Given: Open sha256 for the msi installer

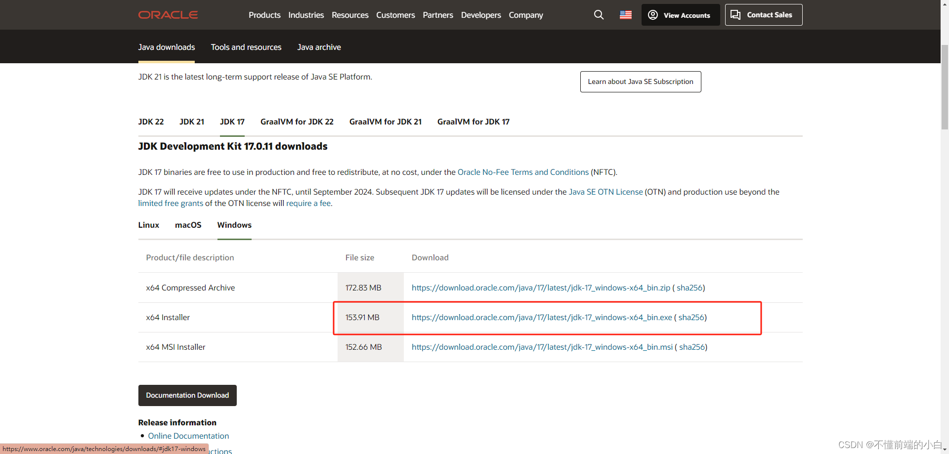Looking at the screenshot, I should [x=692, y=347].
